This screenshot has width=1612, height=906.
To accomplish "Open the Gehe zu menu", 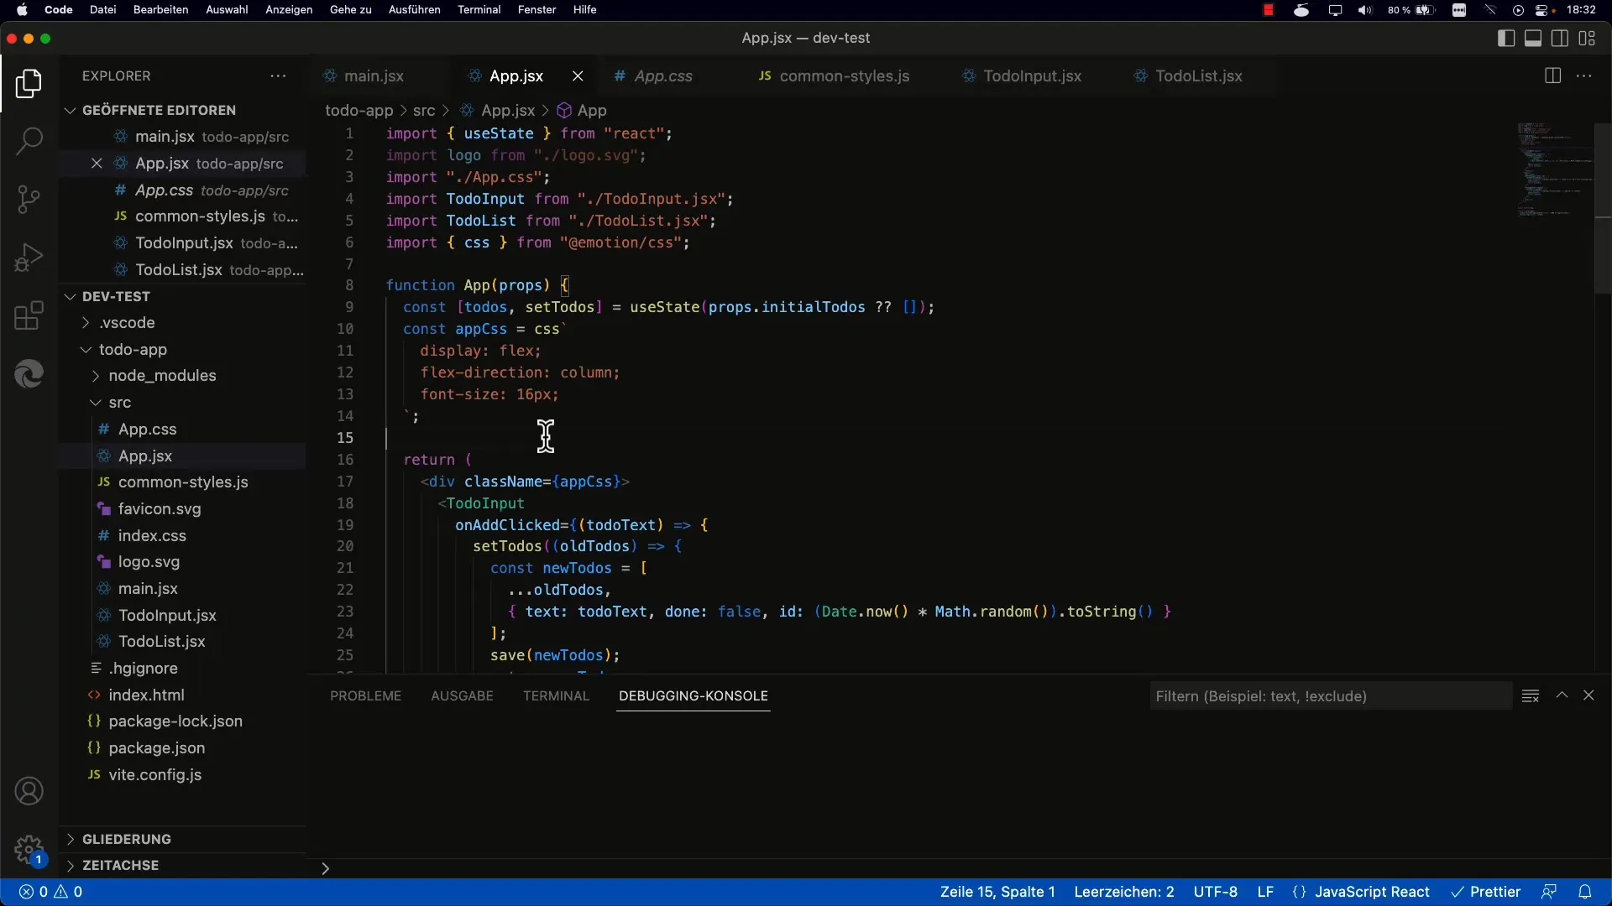I will (350, 9).
